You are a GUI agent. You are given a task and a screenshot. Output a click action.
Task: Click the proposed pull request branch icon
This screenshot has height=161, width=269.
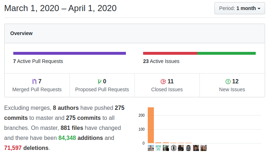(99, 82)
